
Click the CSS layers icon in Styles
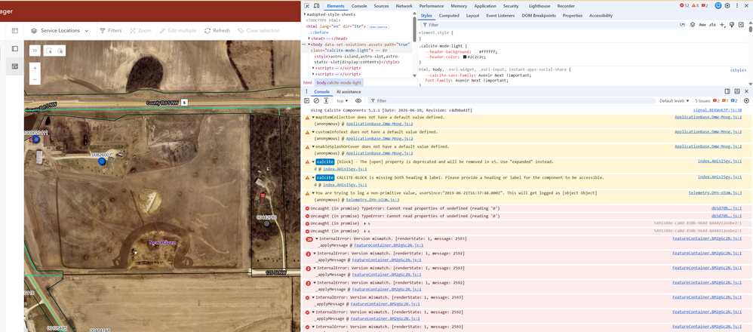point(693,24)
